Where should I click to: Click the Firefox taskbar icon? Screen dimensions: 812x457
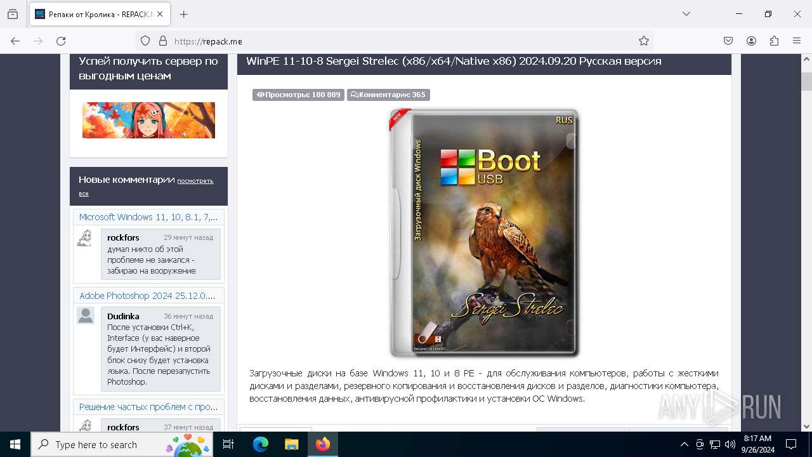point(323,444)
